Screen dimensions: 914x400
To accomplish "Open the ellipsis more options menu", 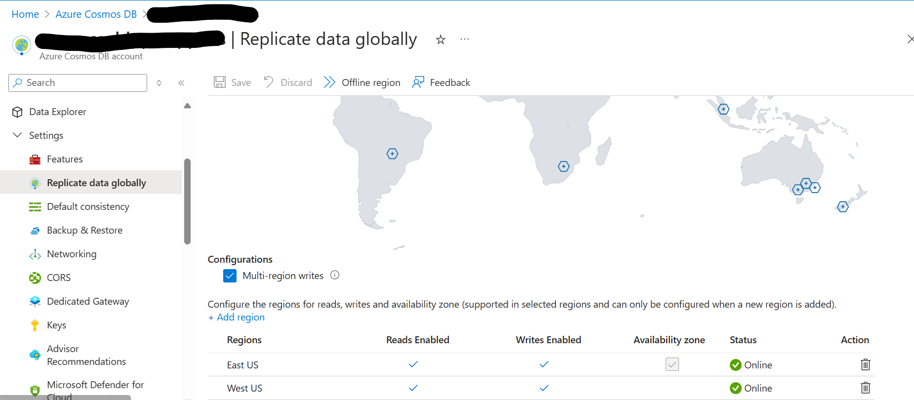I will [465, 39].
